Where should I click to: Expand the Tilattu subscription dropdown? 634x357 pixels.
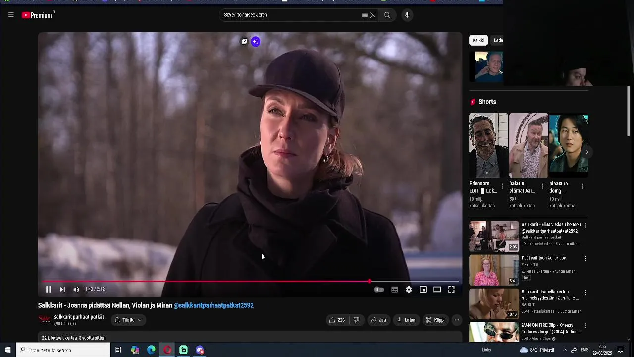pyautogui.click(x=128, y=320)
